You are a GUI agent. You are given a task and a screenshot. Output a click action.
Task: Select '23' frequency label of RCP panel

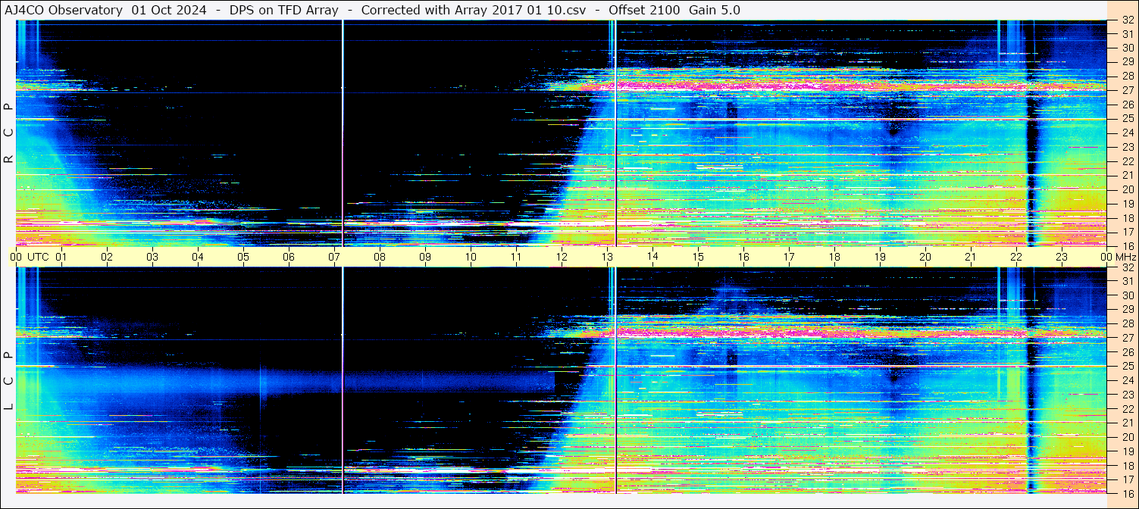[1127, 147]
